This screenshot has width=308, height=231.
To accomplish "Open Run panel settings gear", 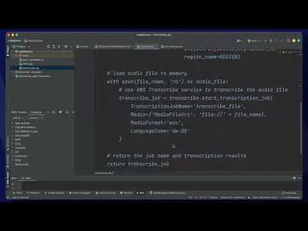I will [295, 178].
